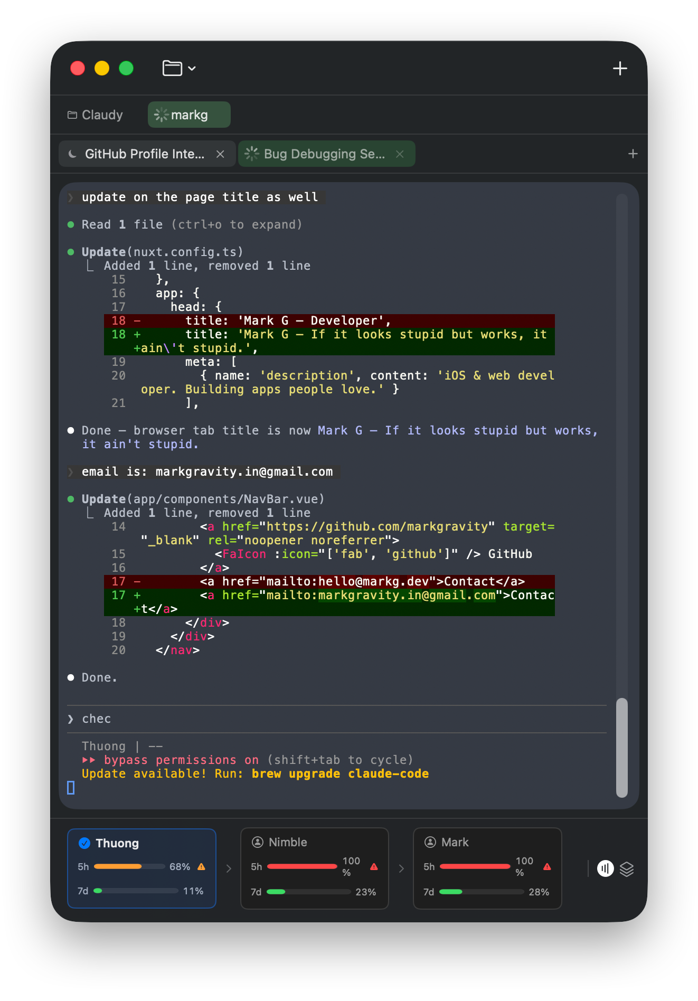Click the chevron between Nimble and Mark
The height and width of the screenshot is (1001, 698).
click(x=401, y=868)
